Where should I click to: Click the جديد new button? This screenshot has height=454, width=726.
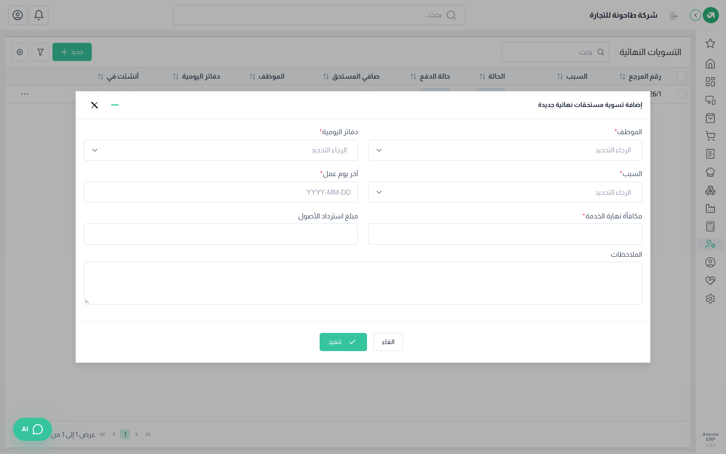point(72,52)
